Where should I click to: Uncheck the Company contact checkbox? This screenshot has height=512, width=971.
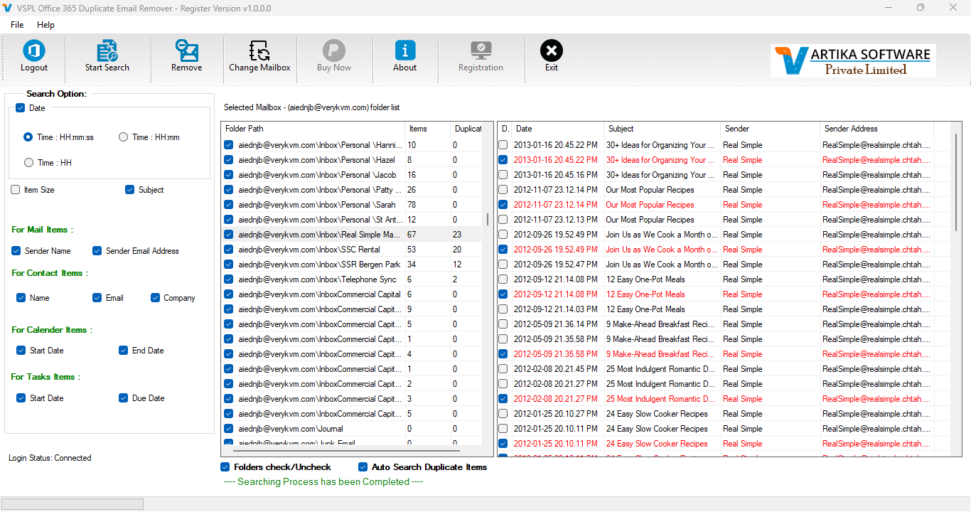pos(155,298)
